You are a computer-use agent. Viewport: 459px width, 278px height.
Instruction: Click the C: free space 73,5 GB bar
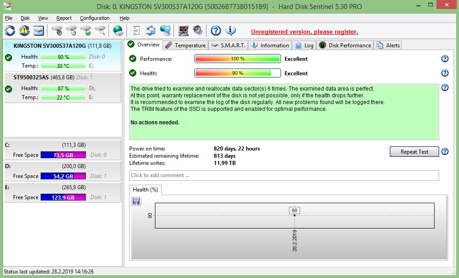point(63,155)
